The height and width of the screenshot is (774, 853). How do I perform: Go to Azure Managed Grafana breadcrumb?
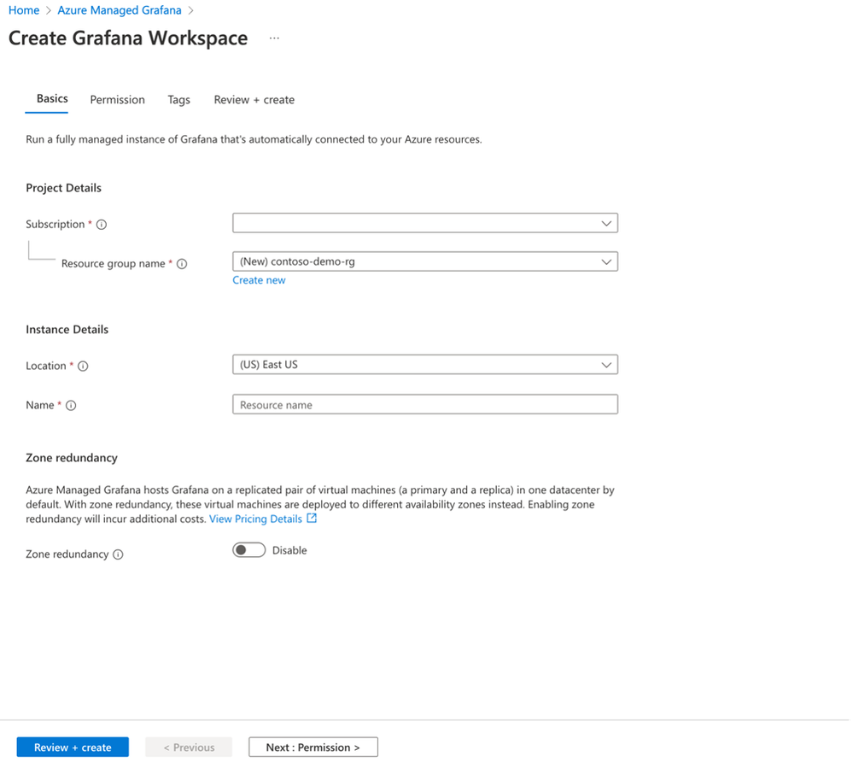tap(120, 10)
